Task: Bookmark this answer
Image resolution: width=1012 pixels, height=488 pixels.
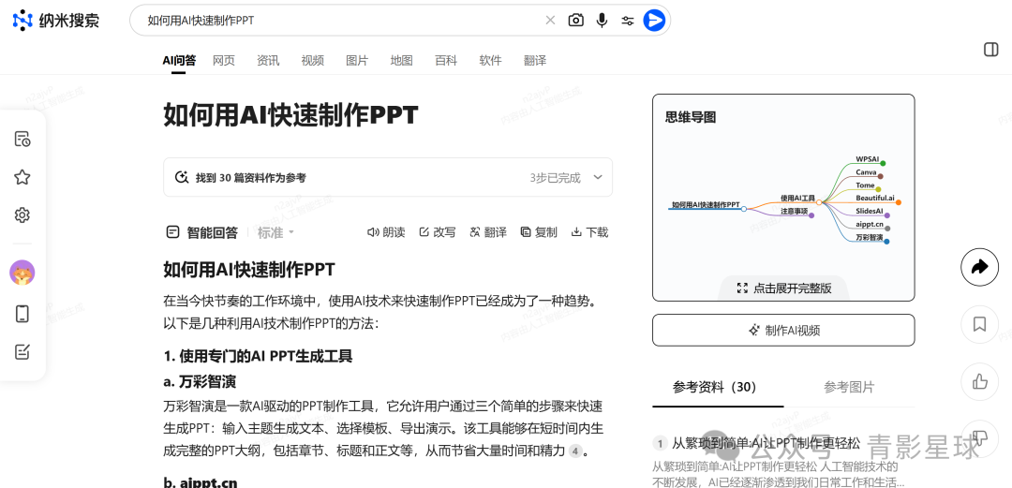Action: [979, 324]
